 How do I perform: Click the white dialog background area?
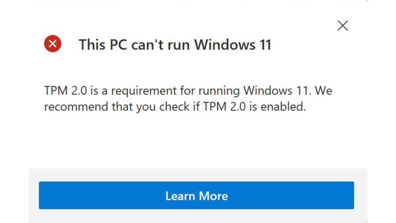pyautogui.click(x=198, y=142)
